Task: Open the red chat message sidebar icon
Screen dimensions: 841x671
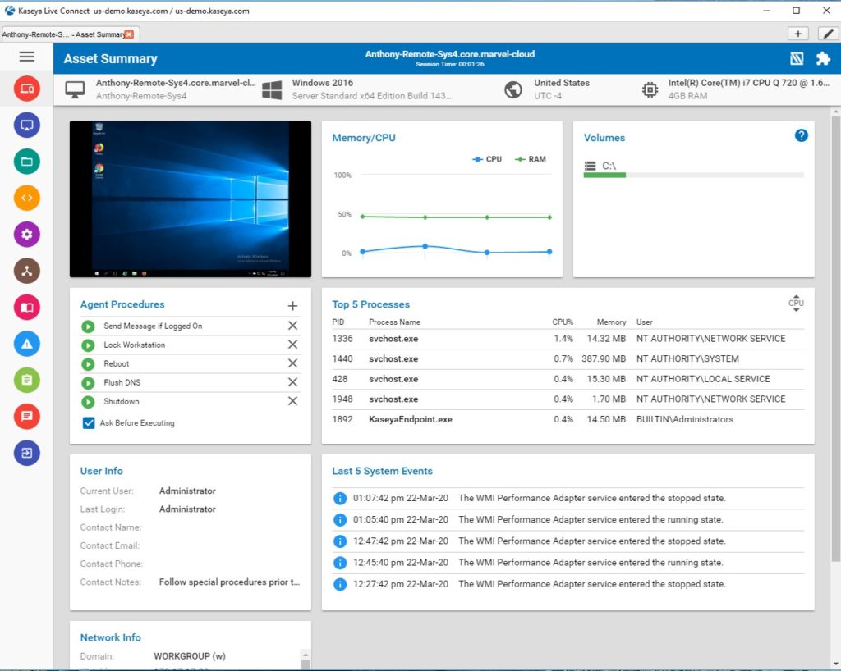Action: (27, 417)
